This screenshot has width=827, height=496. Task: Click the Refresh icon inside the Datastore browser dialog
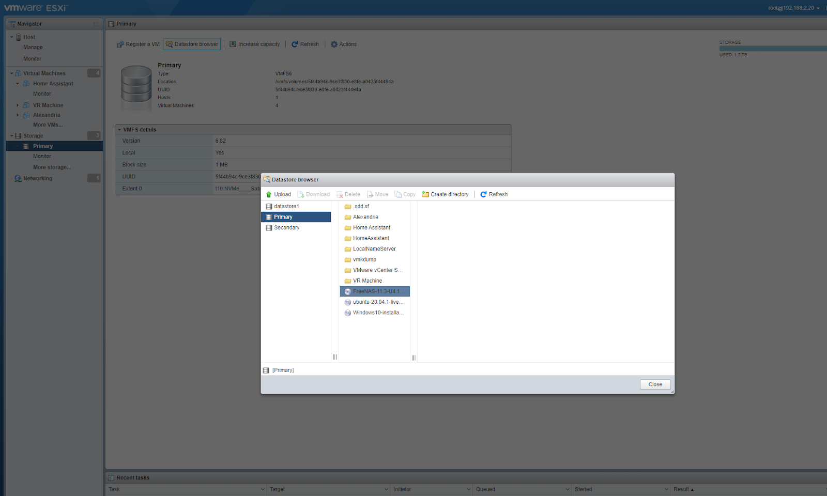point(484,195)
